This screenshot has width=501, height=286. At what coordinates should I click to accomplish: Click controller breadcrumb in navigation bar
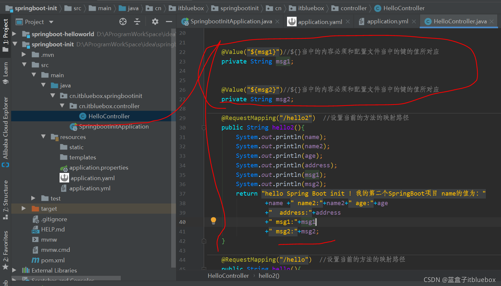click(x=354, y=8)
